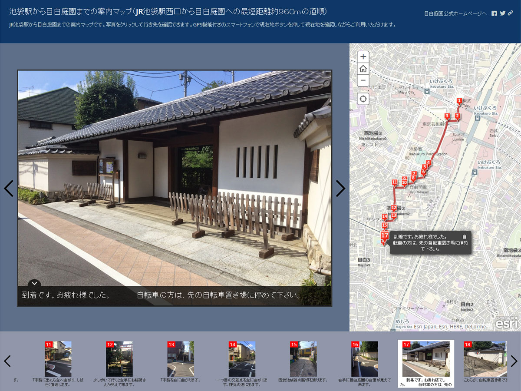
Task: Advance to the next photo with right arrow
Action: (x=341, y=189)
